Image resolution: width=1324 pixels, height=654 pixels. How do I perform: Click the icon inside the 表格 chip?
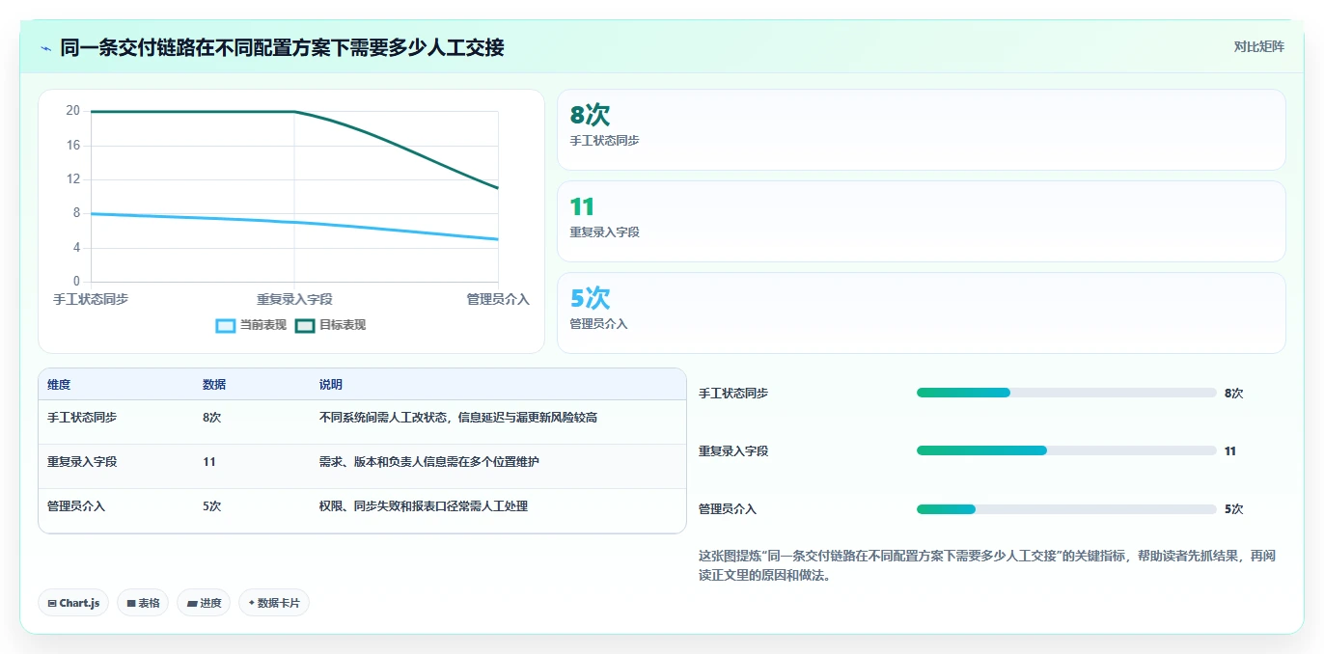131,604
